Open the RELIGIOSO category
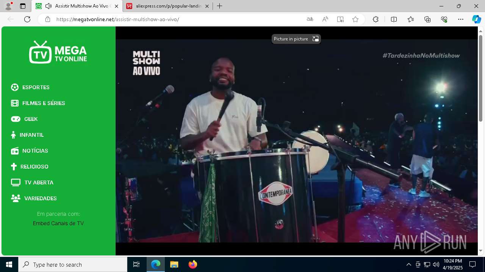Image resolution: width=485 pixels, height=272 pixels. click(34, 167)
